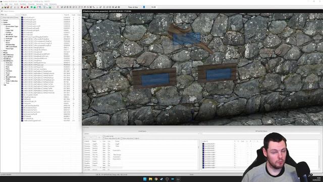Open the File menu
Image resolution: width=323 pixels, height=182 pixels.
2,4
